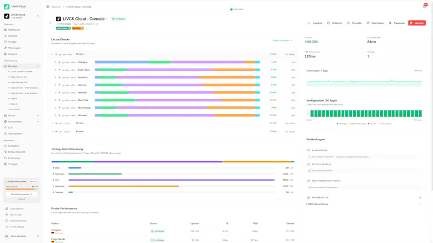This screenshot has height=243, width=433.
Task: Open the Override option
Action: click(354, 23)
